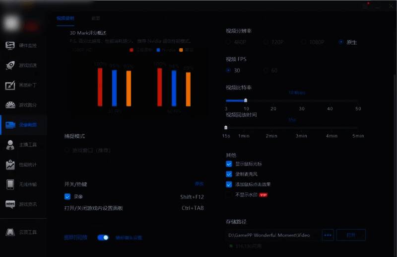Open the NEWS 游戏资讯 icon
The width and height of the screenshot is (397, 257).
(x=10, y=204)
